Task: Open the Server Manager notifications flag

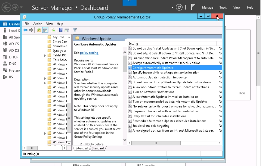Action: pyautogui.click(x=193, y=7)
